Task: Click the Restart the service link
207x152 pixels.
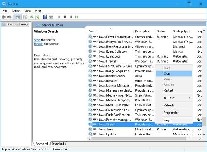Action: 39,44
